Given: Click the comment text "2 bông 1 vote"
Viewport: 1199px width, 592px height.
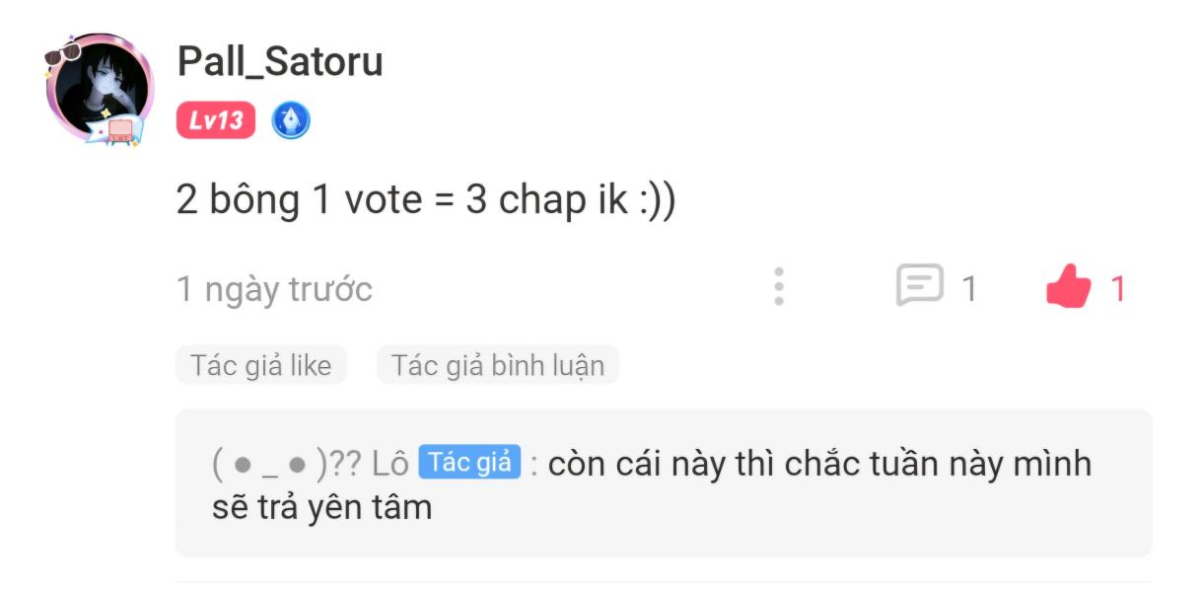Looking at the screenshot, I should pyautogui.click(x=303, y=200).
